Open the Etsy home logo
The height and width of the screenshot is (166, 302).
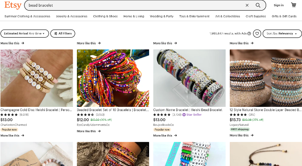pyautogui.click(x=13, y=5)
